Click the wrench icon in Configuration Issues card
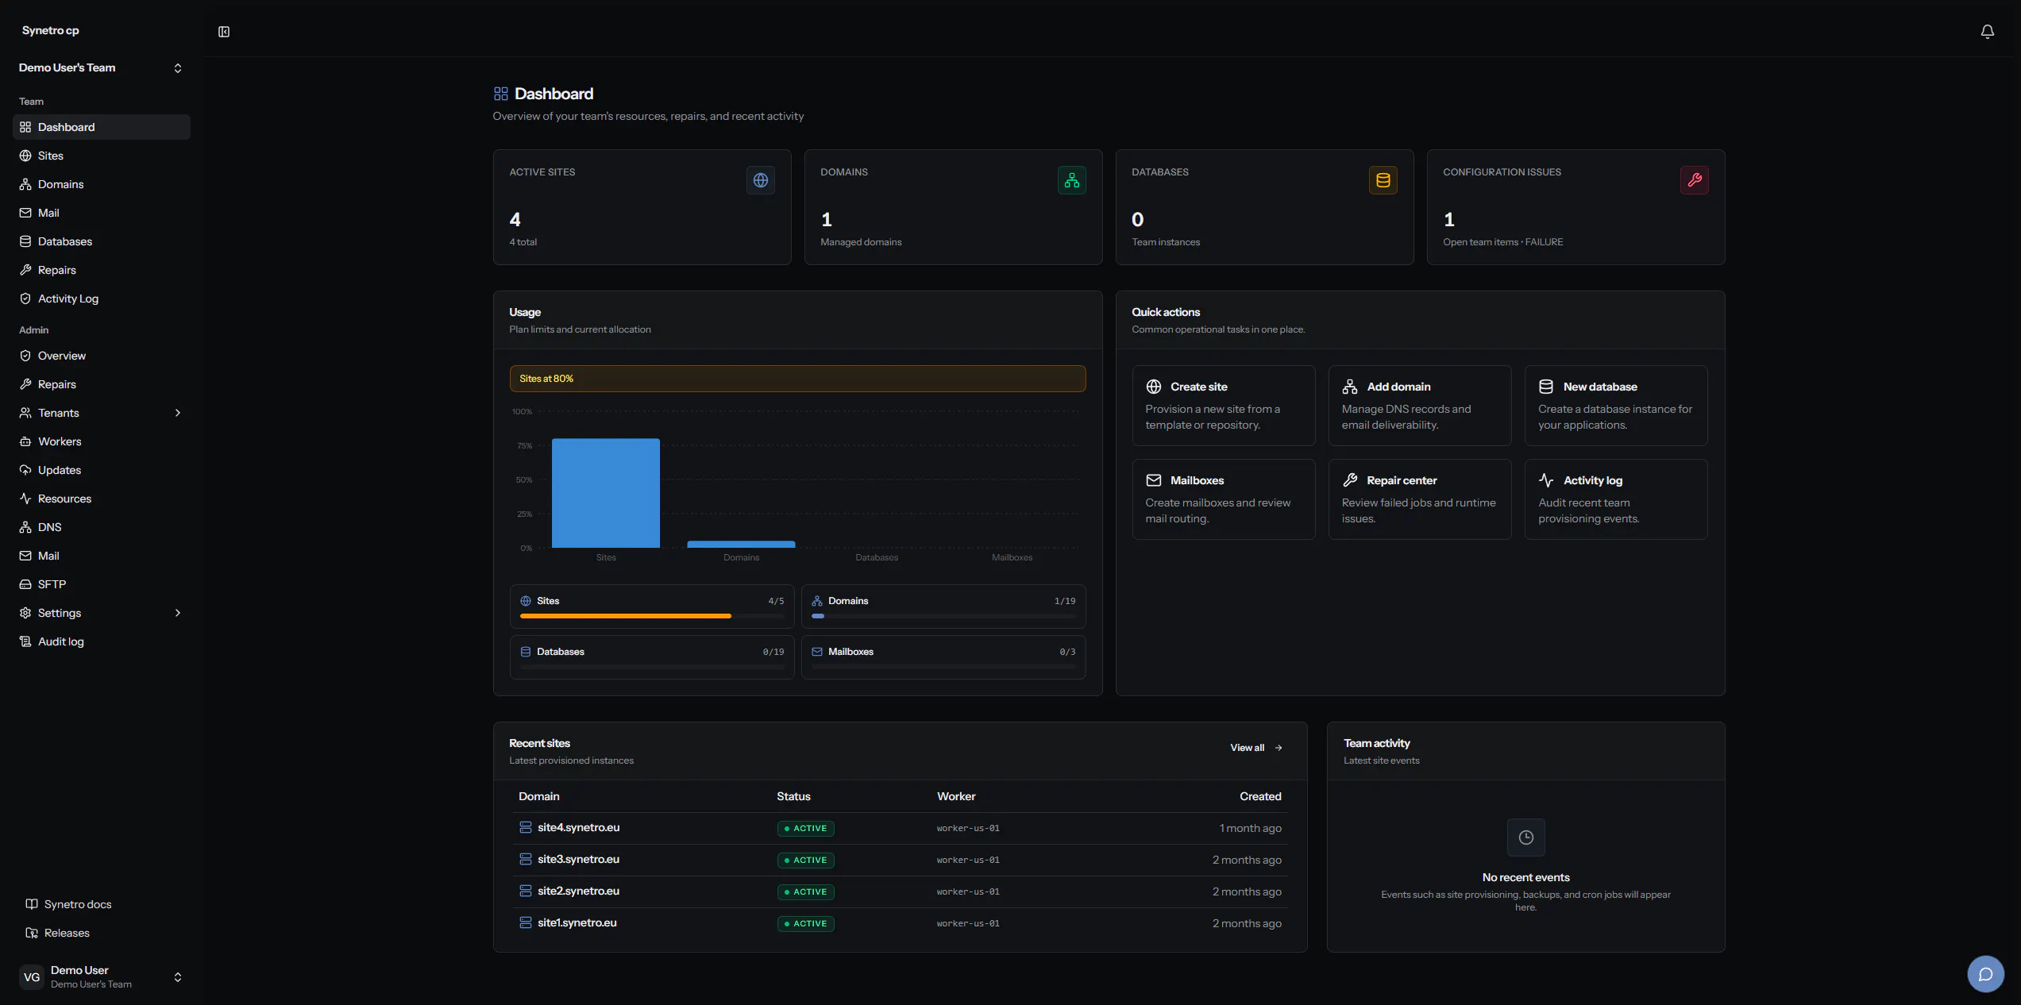 click(x=1695, y=180)
